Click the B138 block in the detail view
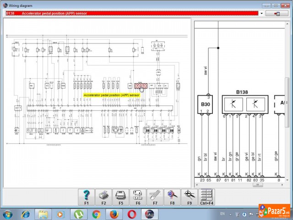This screenshot has height=220, width=293. 242,104
